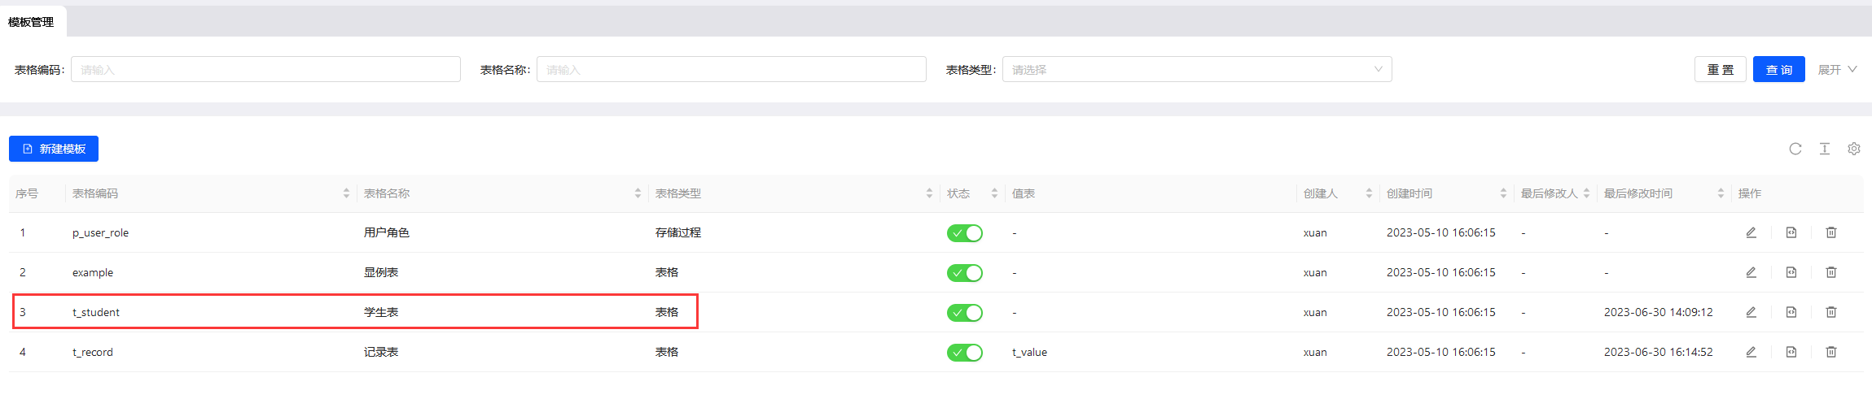This screenshot has height=412, width=1872.
Task: Turn off the t_record status switch
Action: tap(965, 353)
